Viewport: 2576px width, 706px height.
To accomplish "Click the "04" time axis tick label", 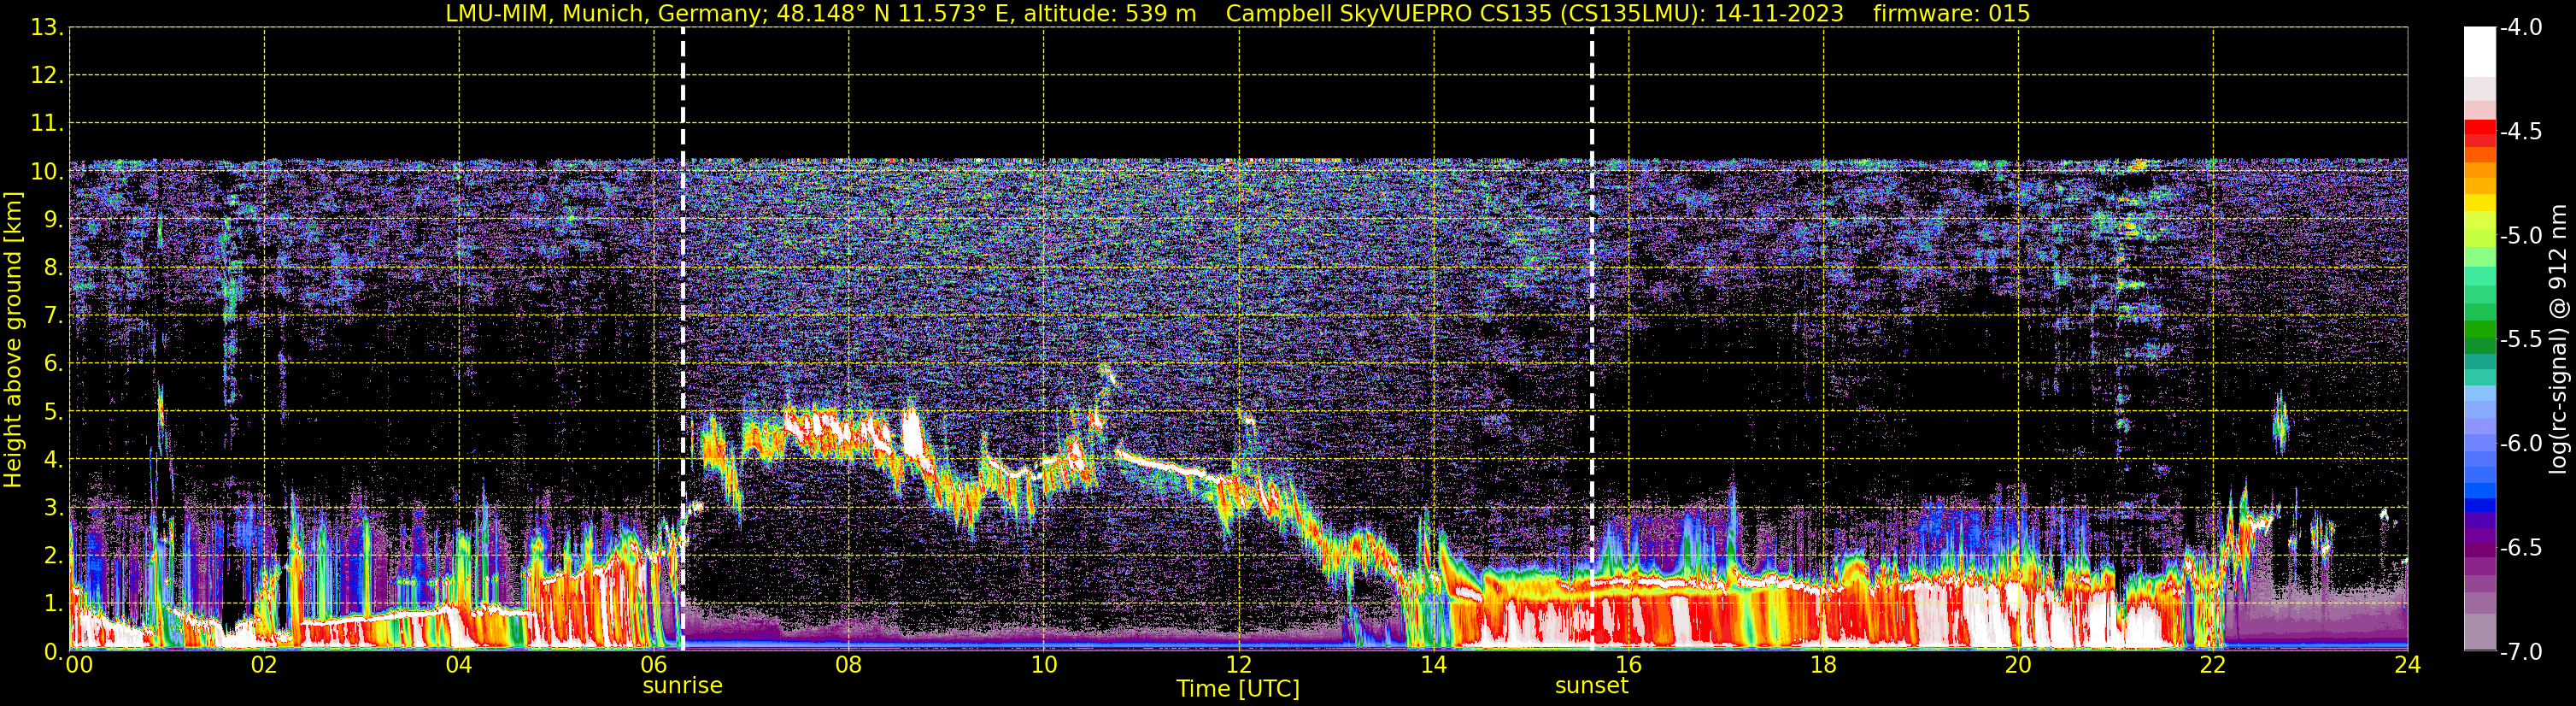I will 459,665.
